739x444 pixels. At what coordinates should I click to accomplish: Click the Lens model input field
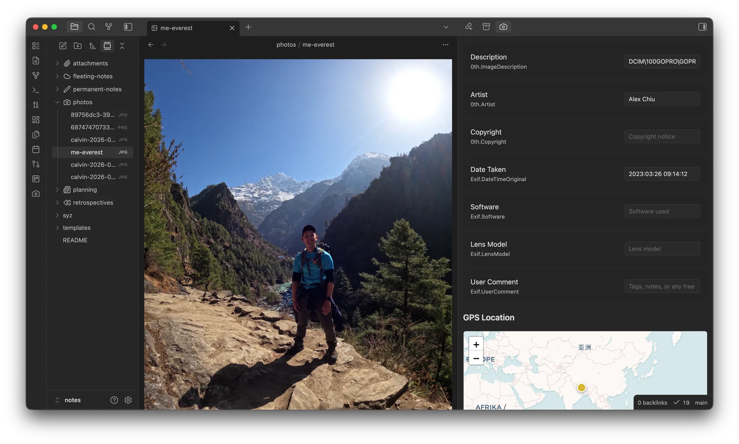click(662, 249)
